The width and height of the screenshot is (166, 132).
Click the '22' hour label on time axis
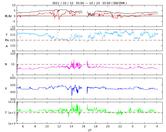pyautogui.click(x=120, y=126)
